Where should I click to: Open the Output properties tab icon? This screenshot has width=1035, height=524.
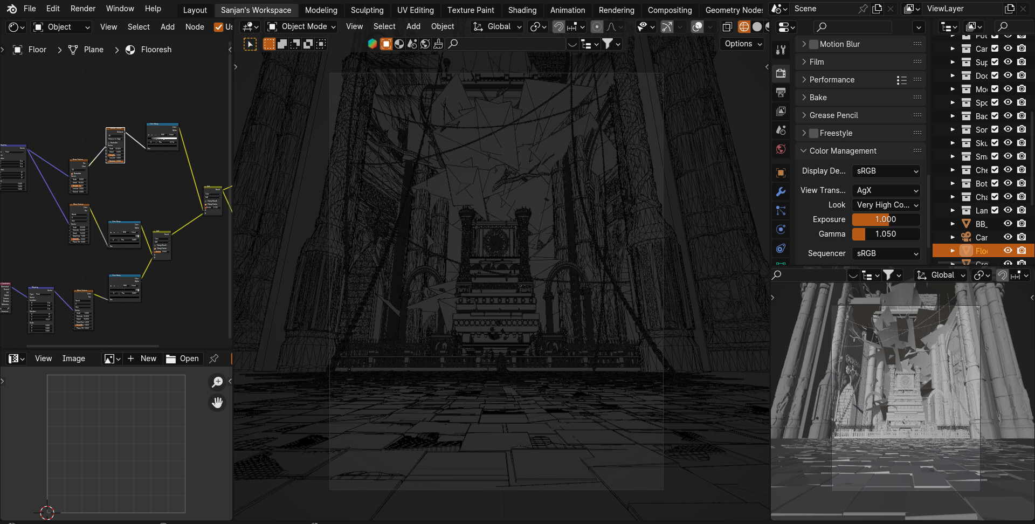click(x=781, y=93)
